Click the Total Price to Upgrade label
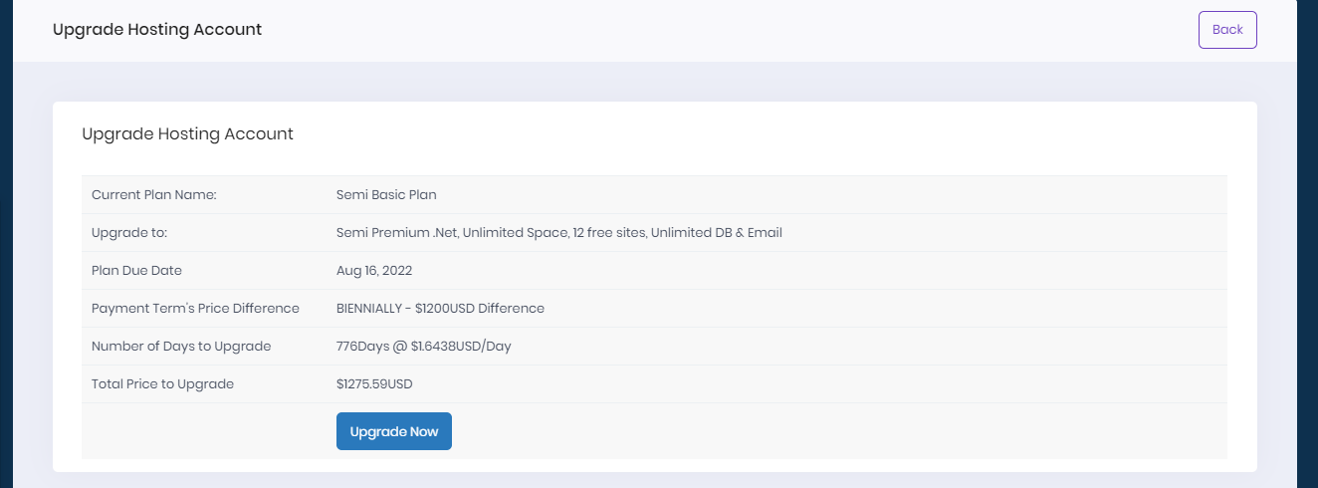 click(x=162, y=384)
